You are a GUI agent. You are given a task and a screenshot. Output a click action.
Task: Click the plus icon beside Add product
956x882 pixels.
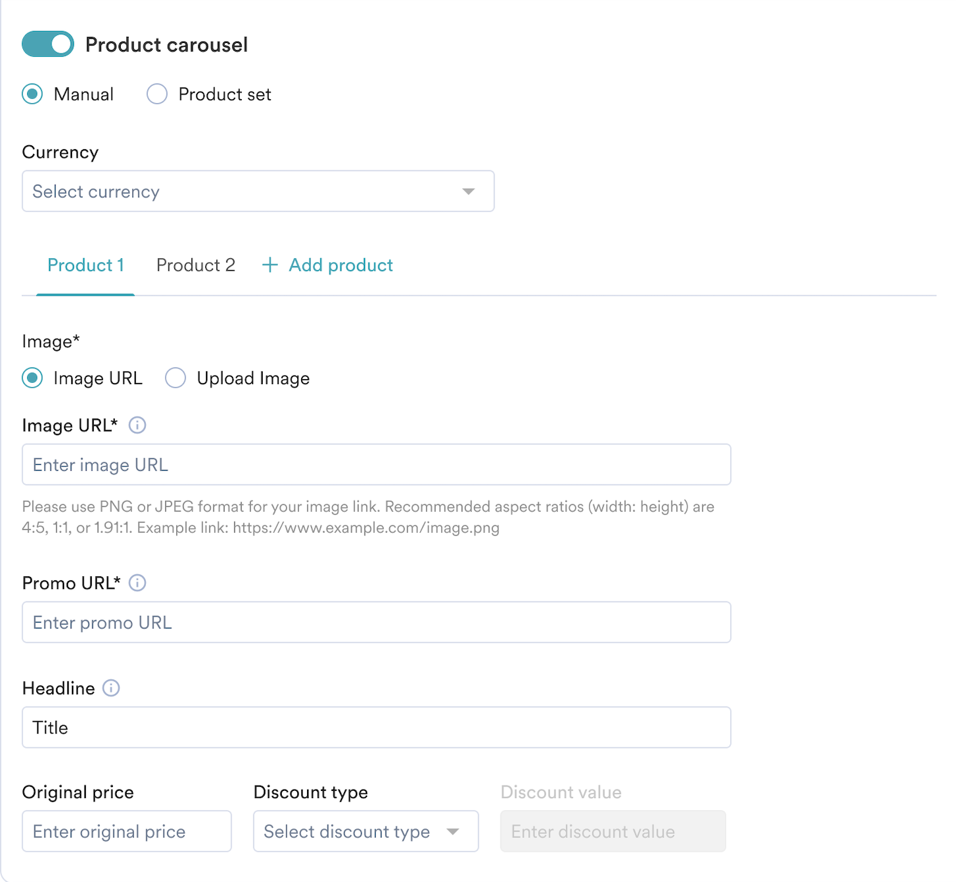pos(269,265)
